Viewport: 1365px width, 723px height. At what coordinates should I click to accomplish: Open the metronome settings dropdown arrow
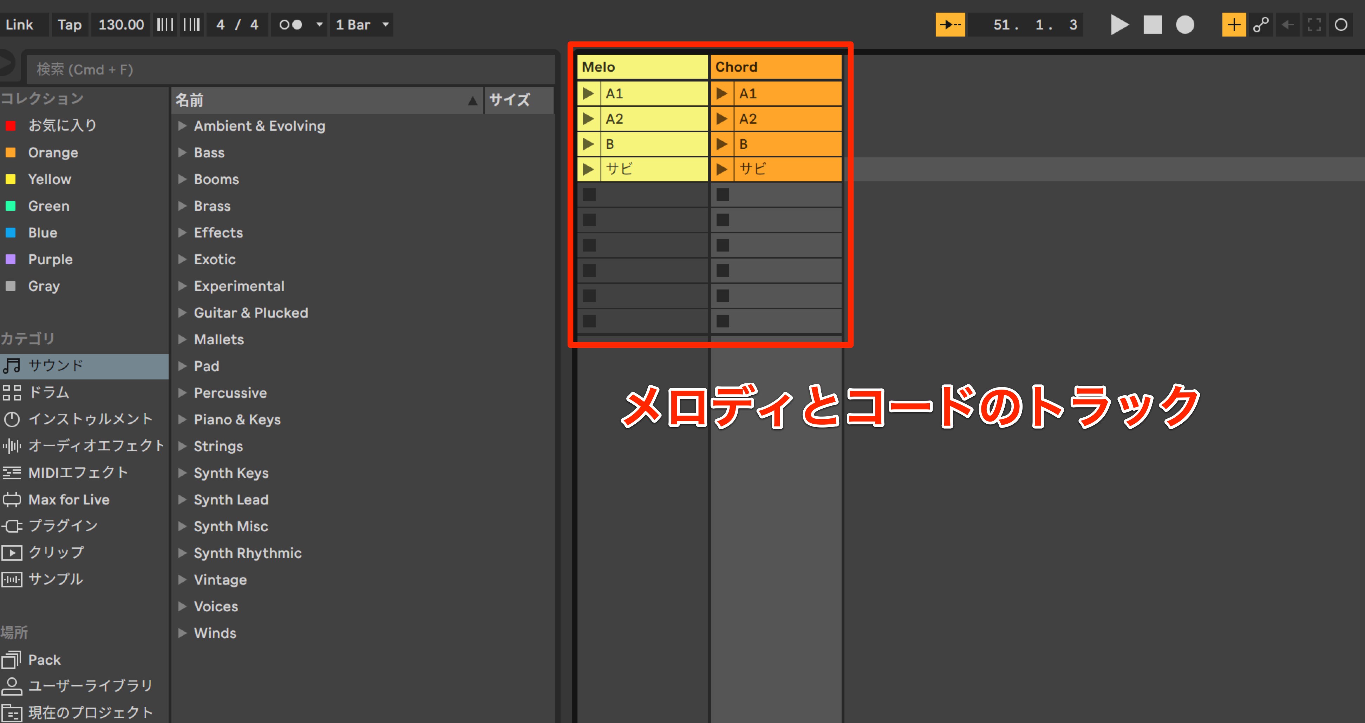pos(319,24)
